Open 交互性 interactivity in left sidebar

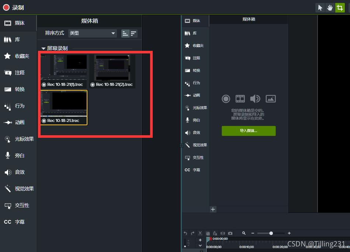coord(18,205)
